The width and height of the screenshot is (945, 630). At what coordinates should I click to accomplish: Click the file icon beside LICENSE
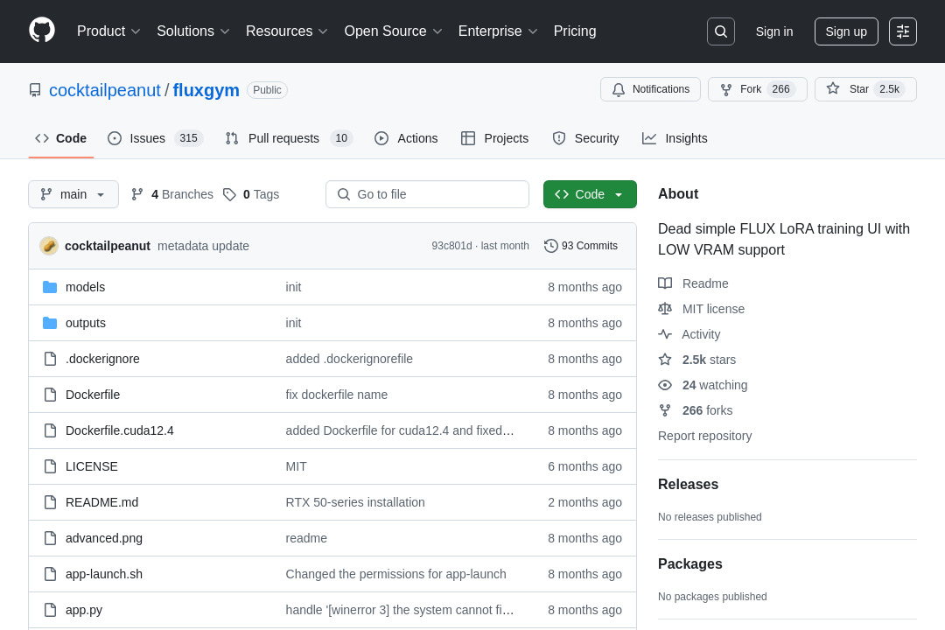click(51, 466)
